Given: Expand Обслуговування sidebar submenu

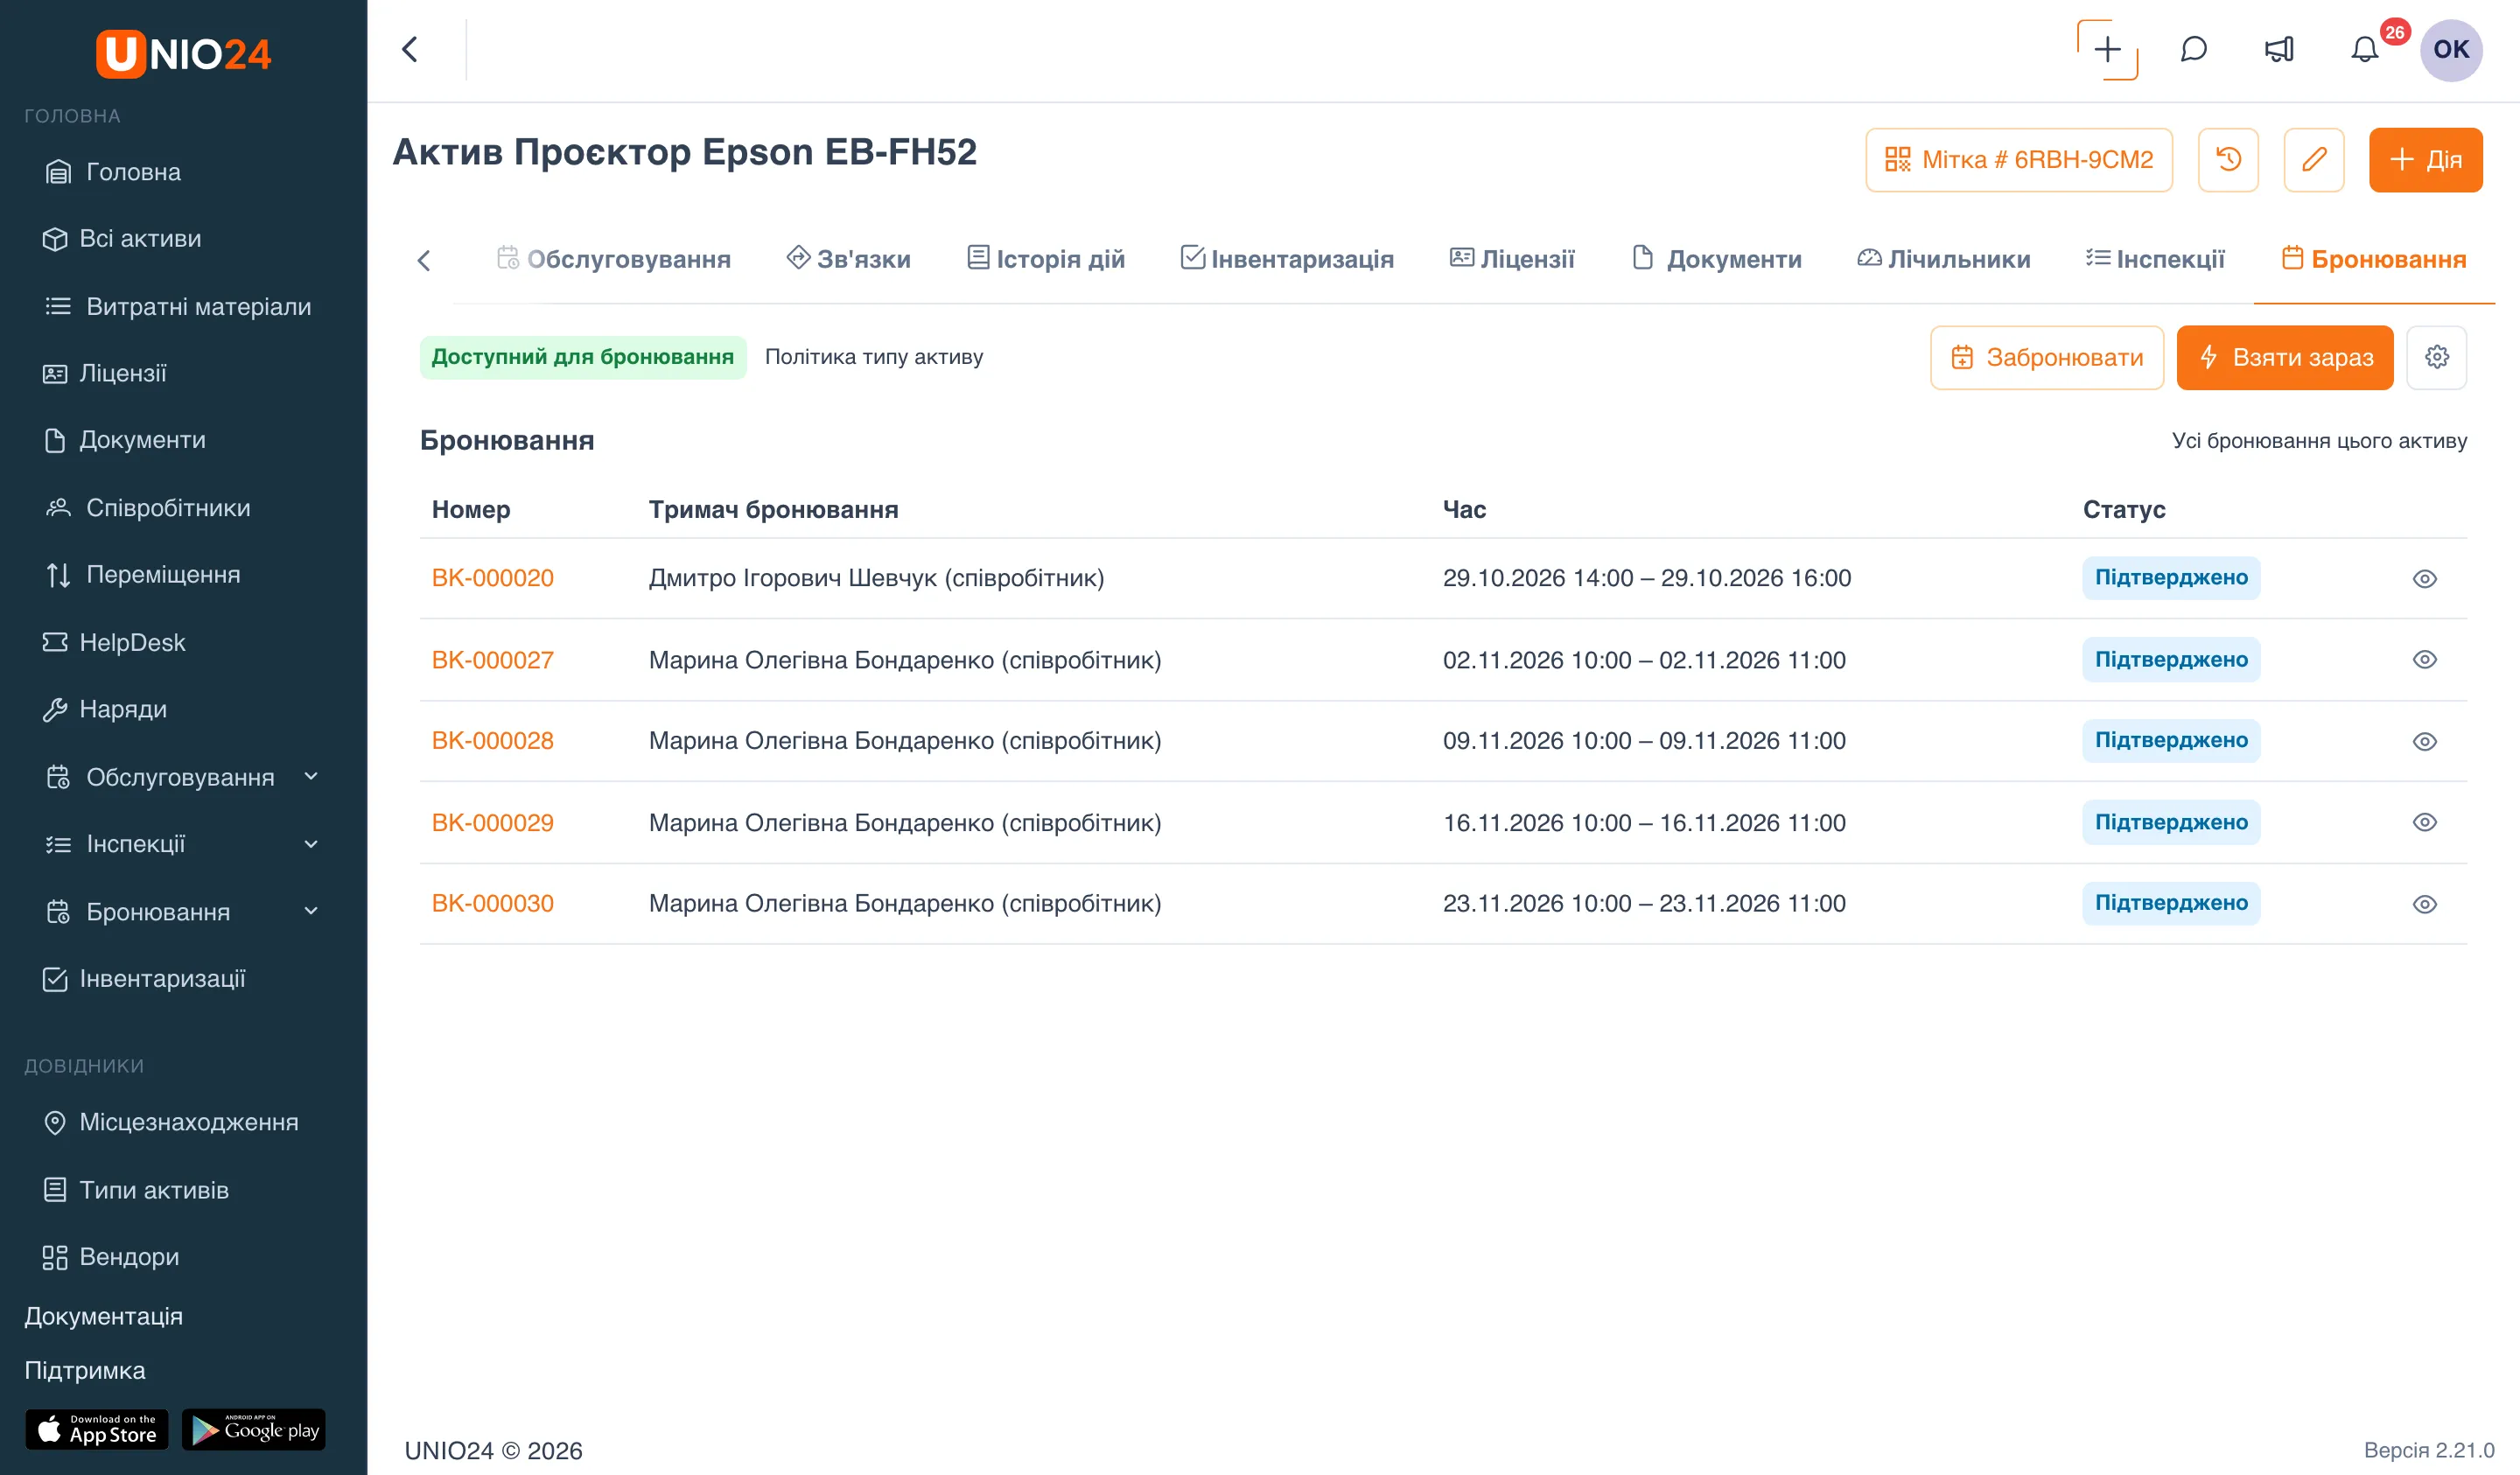Looking at the screenshot, I should [311, 776].
